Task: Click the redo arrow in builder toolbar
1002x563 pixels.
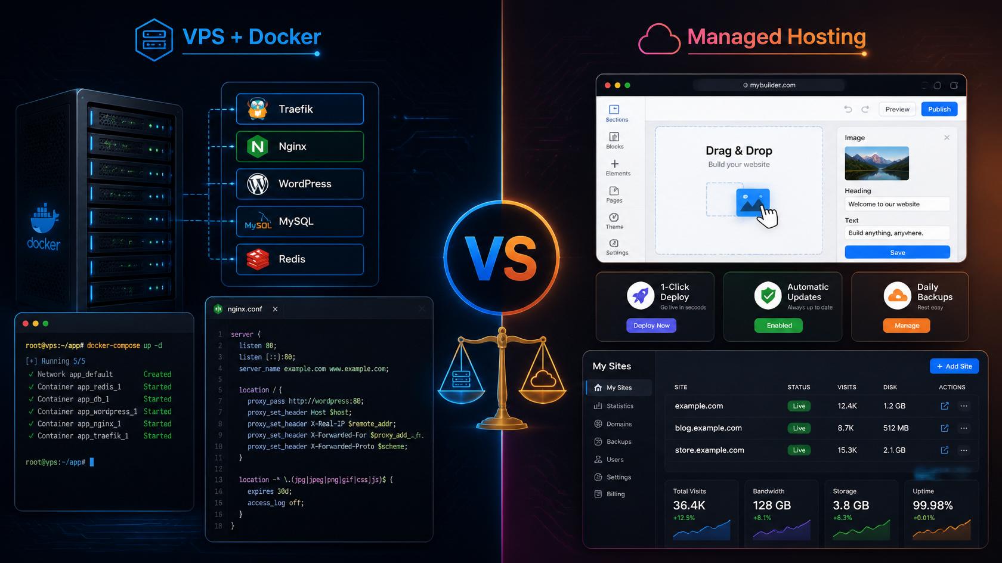Action: tap(865, 109)
